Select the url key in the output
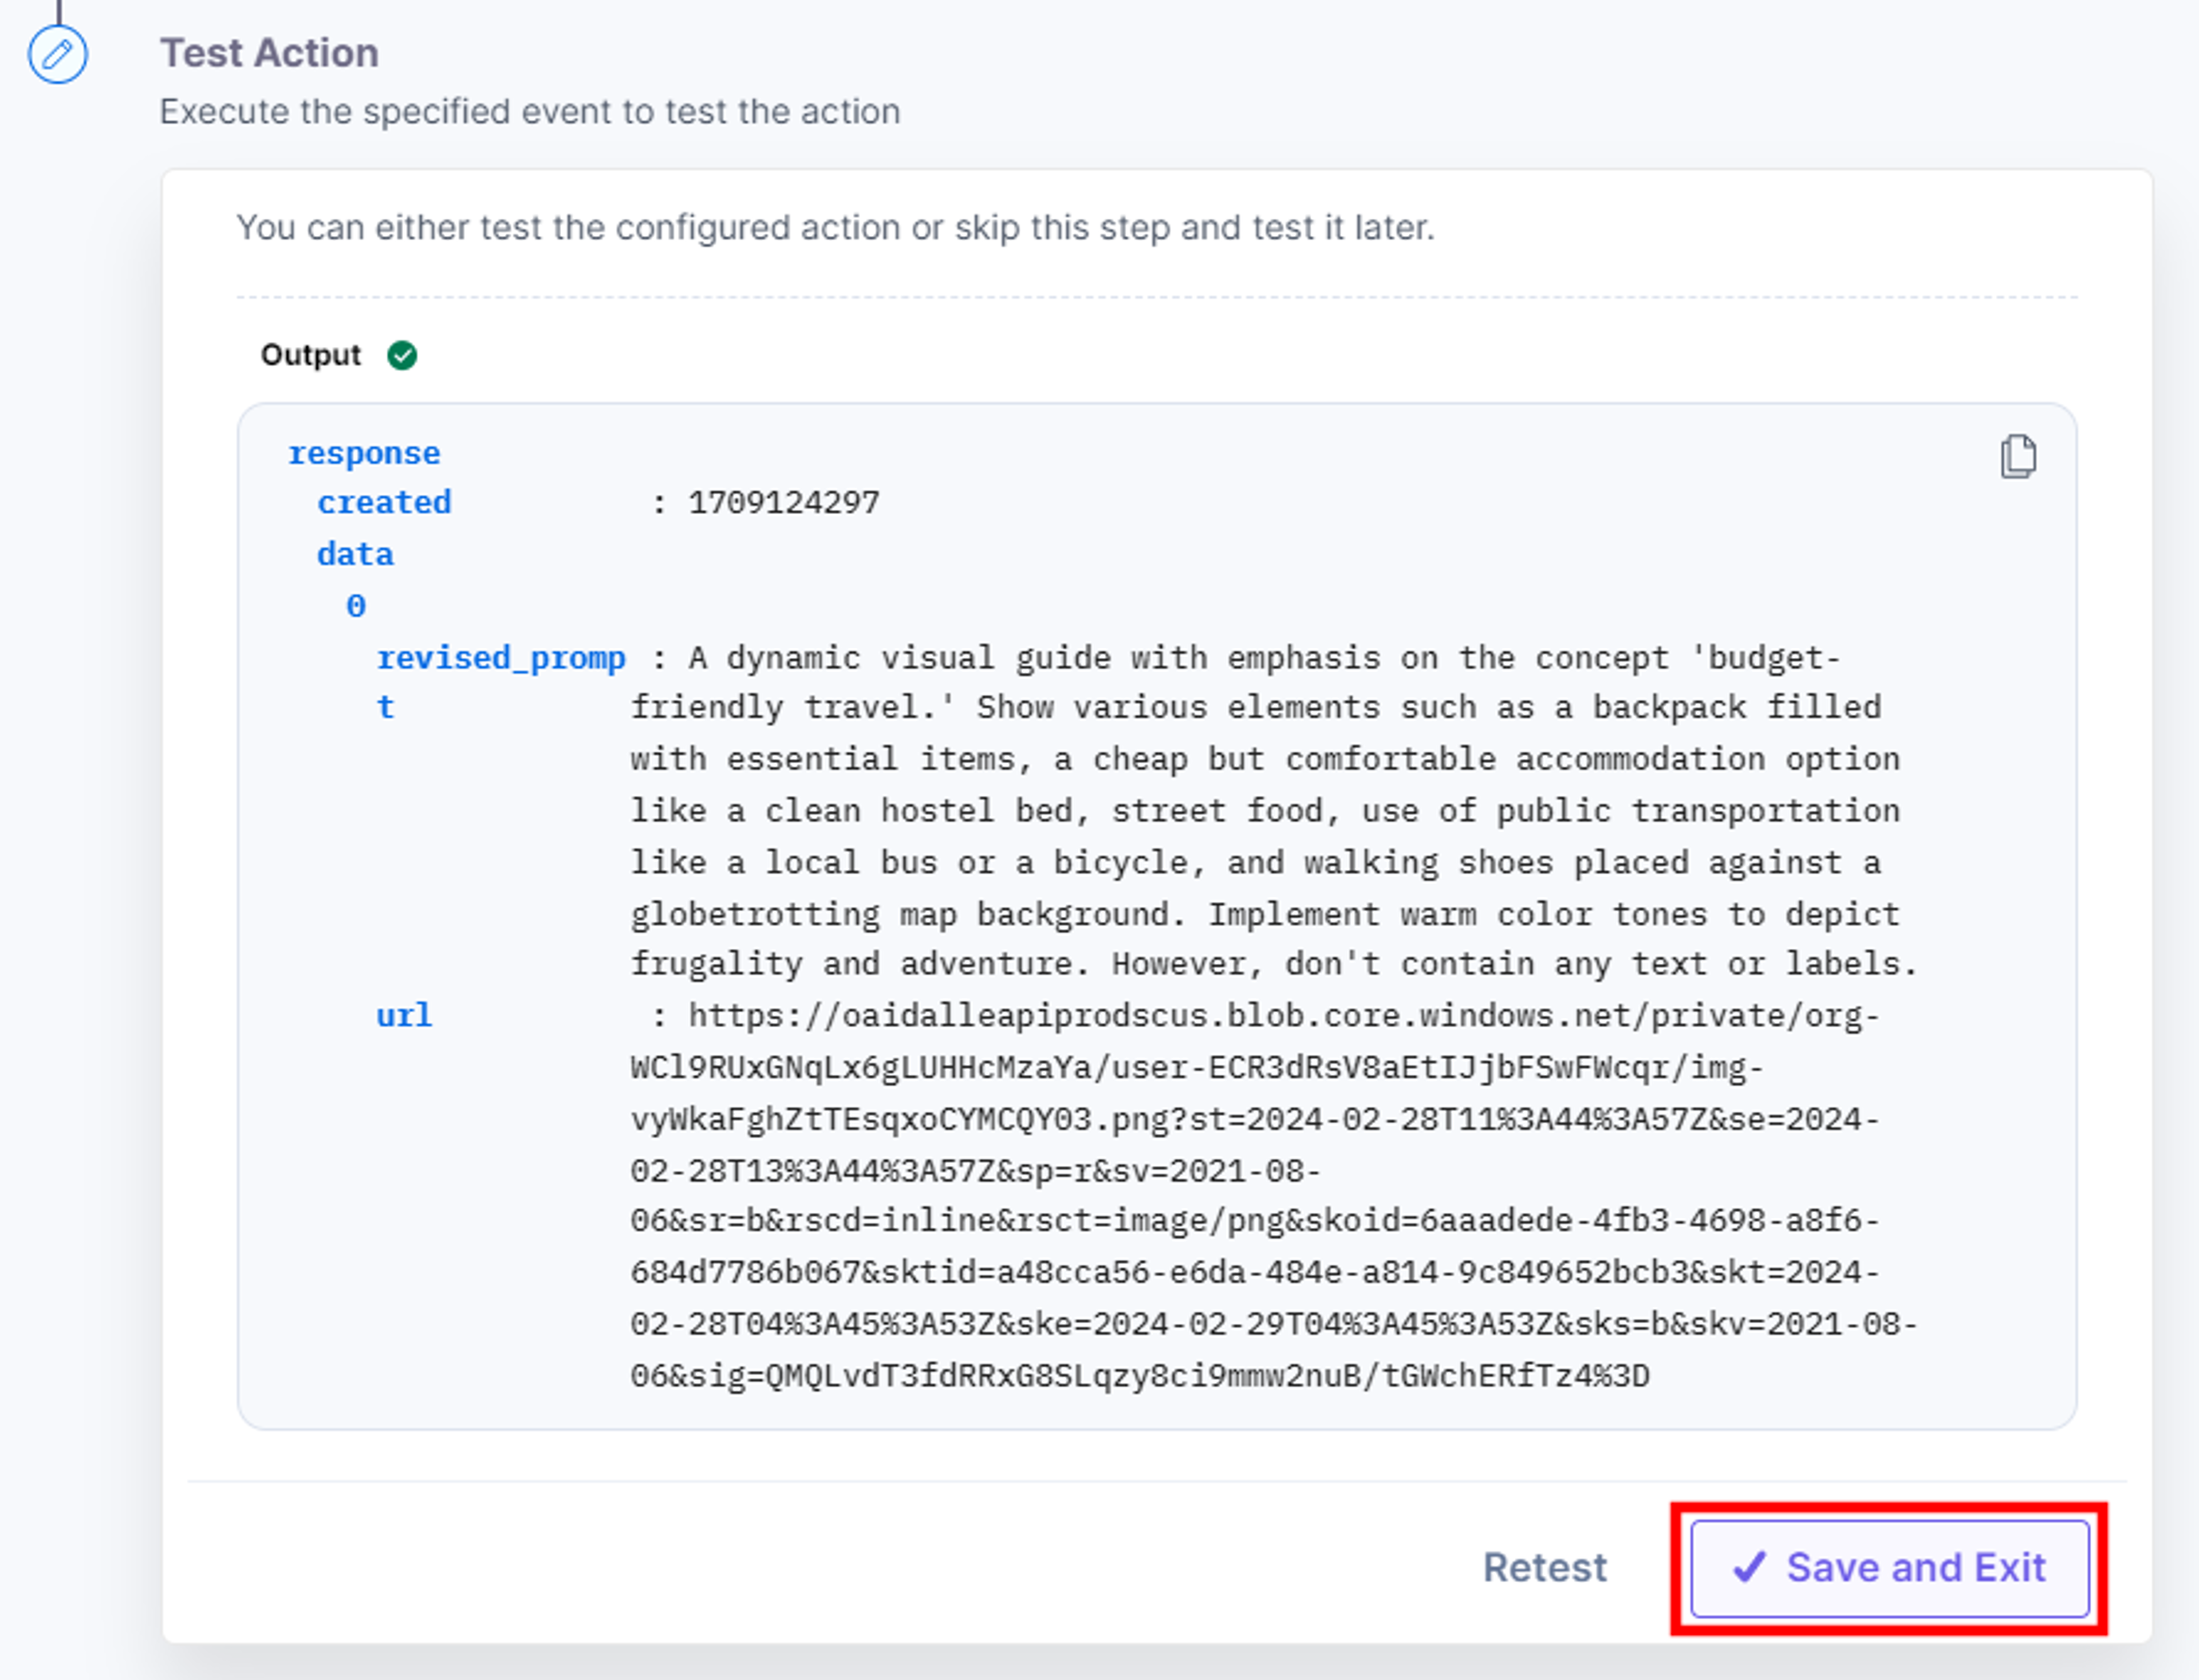Image resolution: width=2199 pixels, height=1680 pixels. pyautogui.click(x=404, y=1016)
